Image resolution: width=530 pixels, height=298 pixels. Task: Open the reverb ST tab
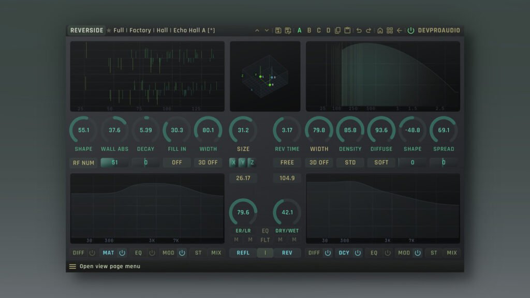[x=434, y=252]
